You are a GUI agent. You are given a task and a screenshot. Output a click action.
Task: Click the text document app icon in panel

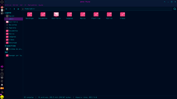tap(2, 10)
